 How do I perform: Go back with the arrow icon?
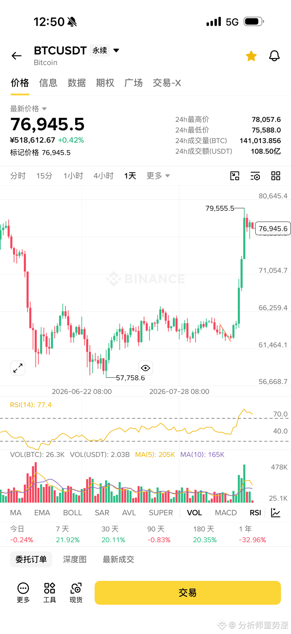tap(17, 56)
